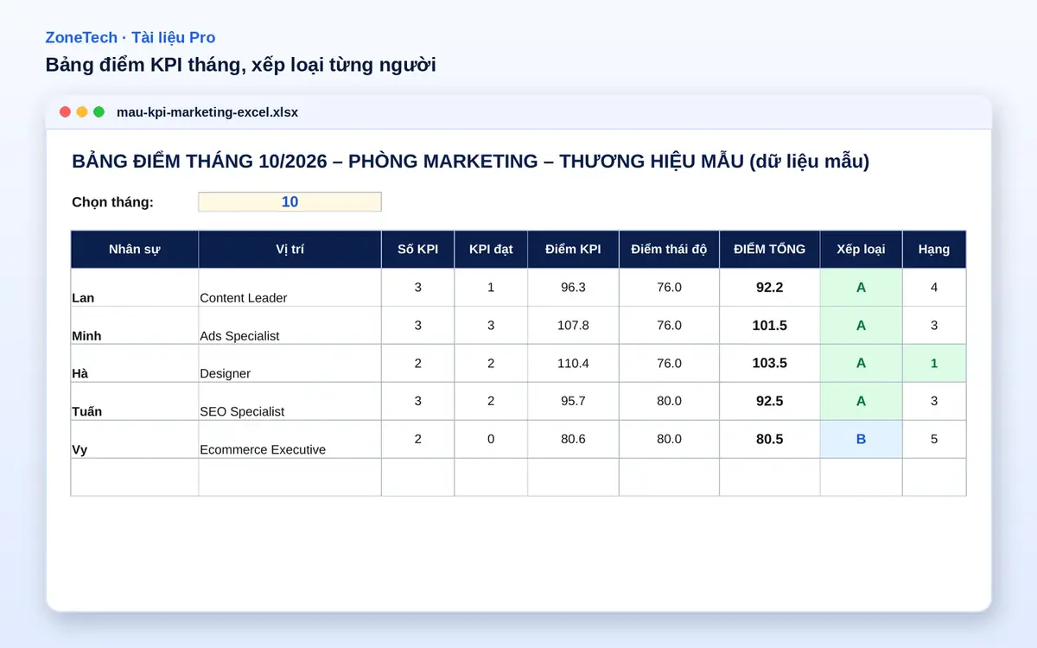The height and width of the screenshot is (648, 1037).
Task: Click KPI đạt value 1 in Lan's row
Action: click(x=491, y=288)
